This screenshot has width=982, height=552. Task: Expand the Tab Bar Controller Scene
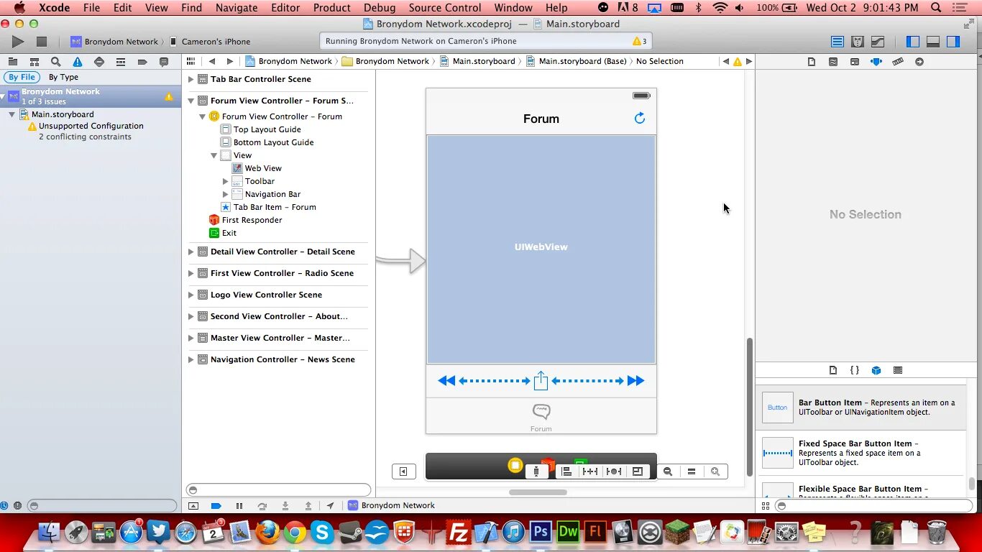coord(191,79)
